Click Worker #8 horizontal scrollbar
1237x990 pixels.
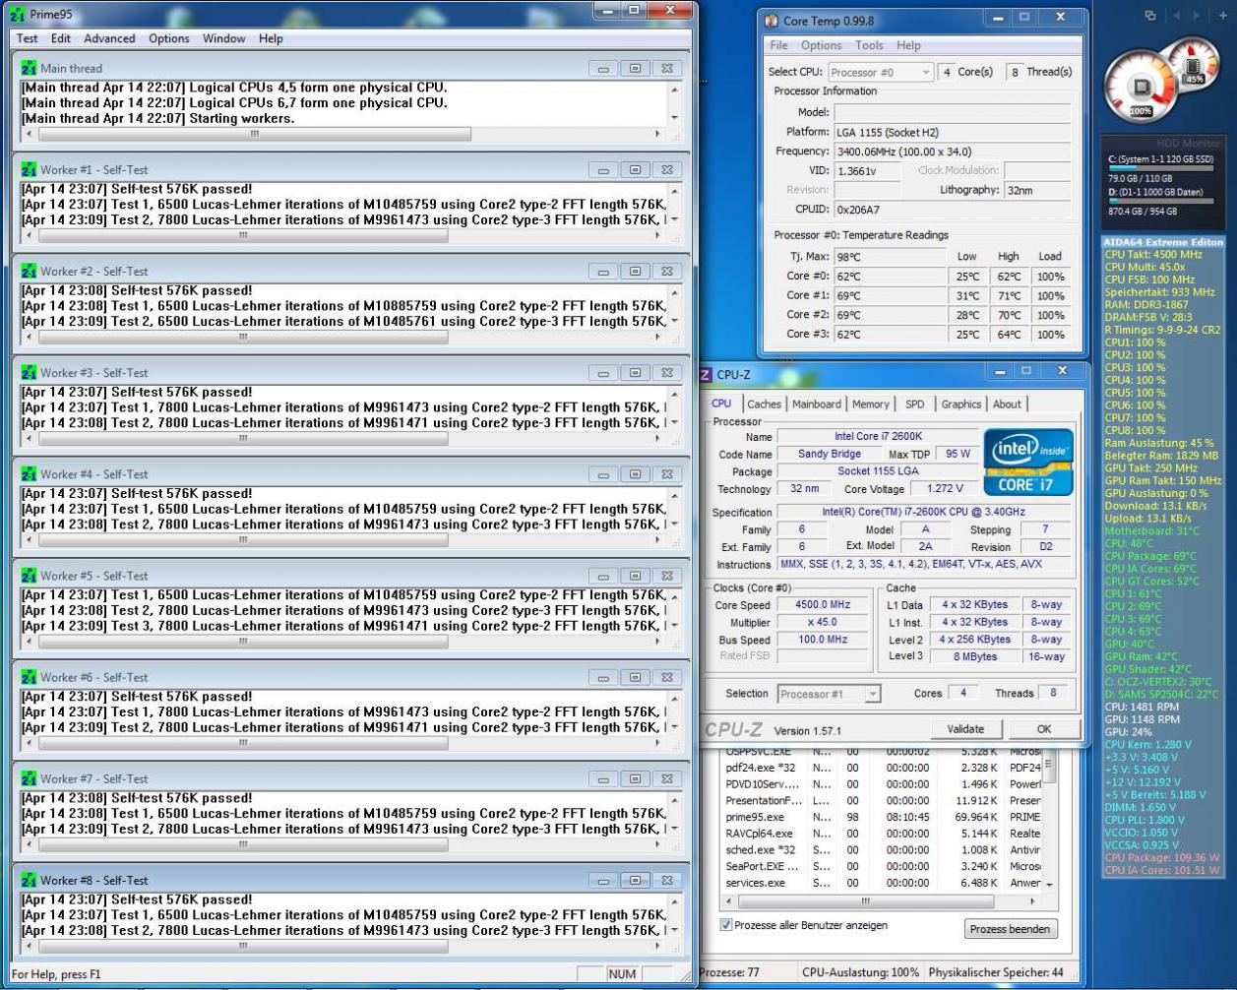[x=343, y=946]
